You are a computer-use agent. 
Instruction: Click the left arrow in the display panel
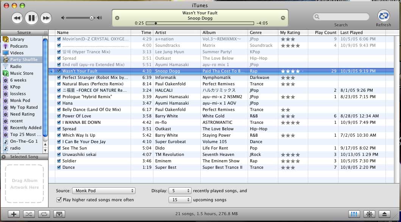117,18
